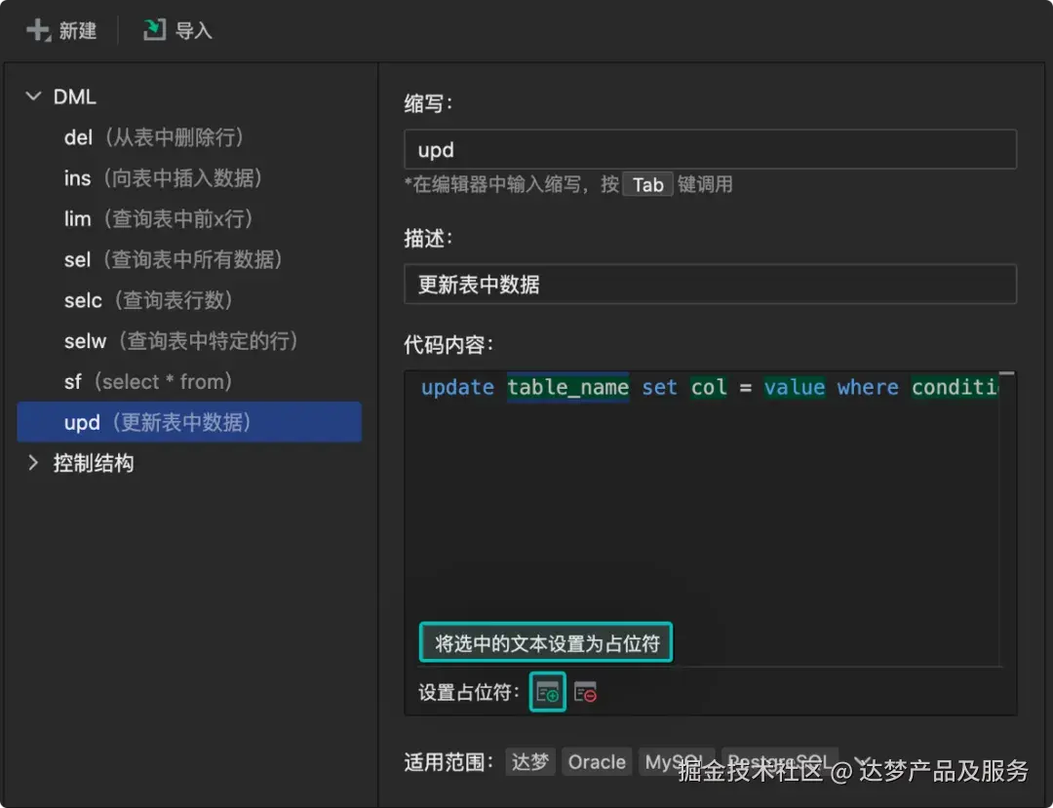1053x808 pixels.
Task: Click the set keyword in code
Action: click(x=659, y=387)
